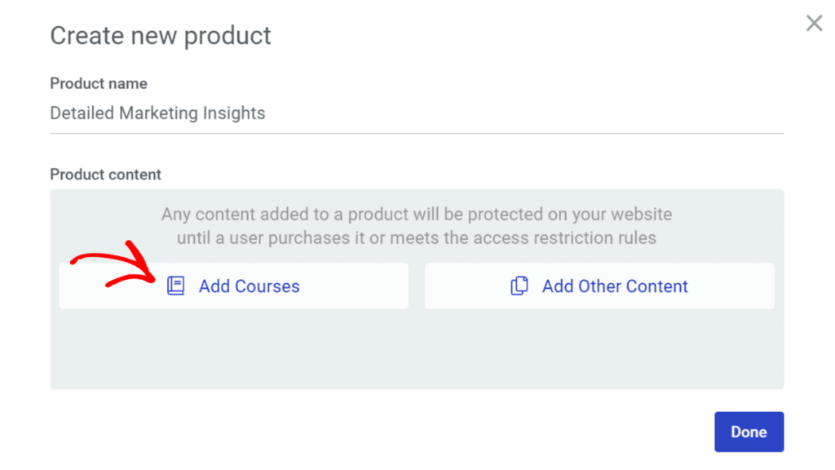Image resolution: width=835 pixels, height=470 pixels.
Task: Click the 'Product name' field label
Action: pos(99,83)
